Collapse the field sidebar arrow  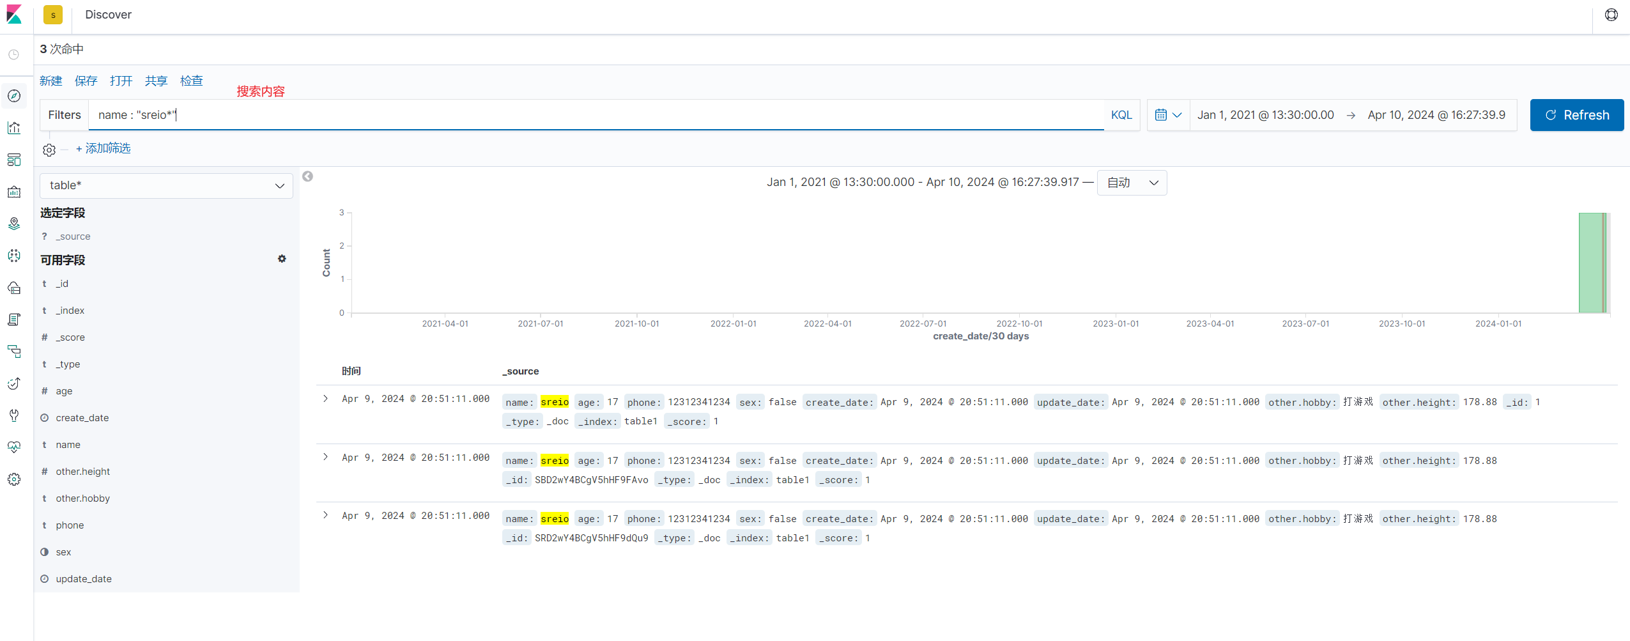(x=307, y=176)
